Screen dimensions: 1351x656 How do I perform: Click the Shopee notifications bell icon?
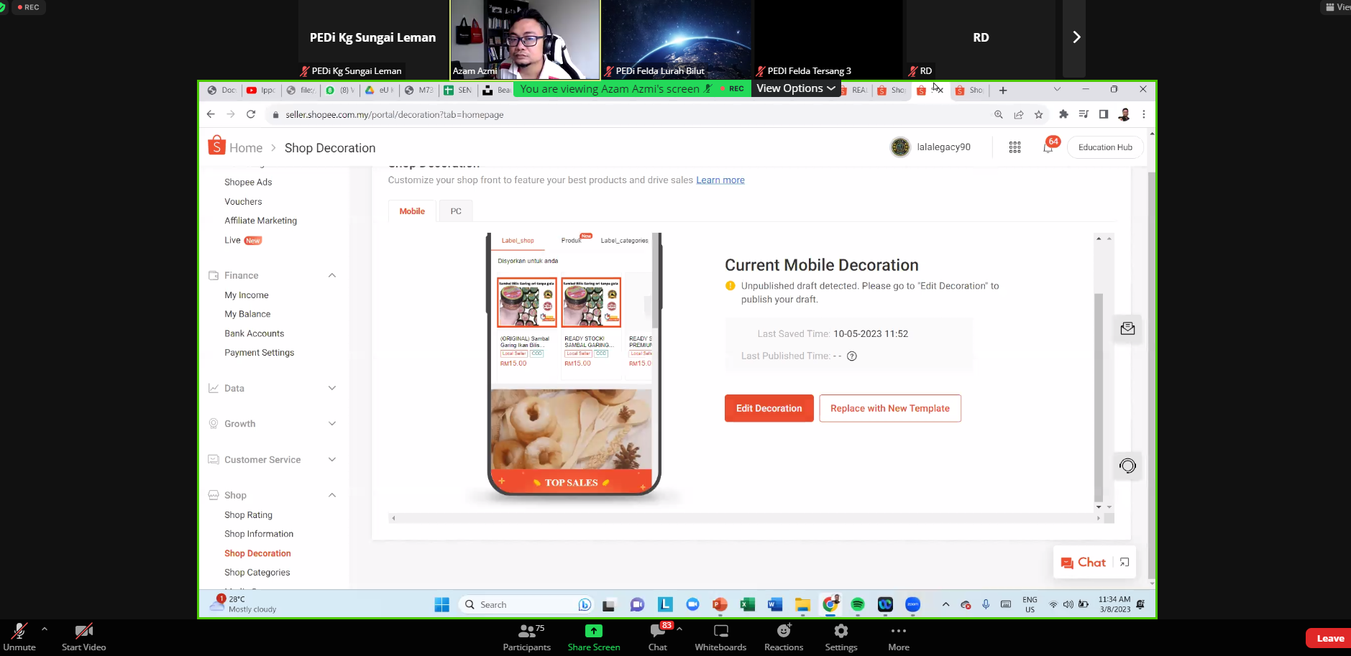tap(1048, 147)
